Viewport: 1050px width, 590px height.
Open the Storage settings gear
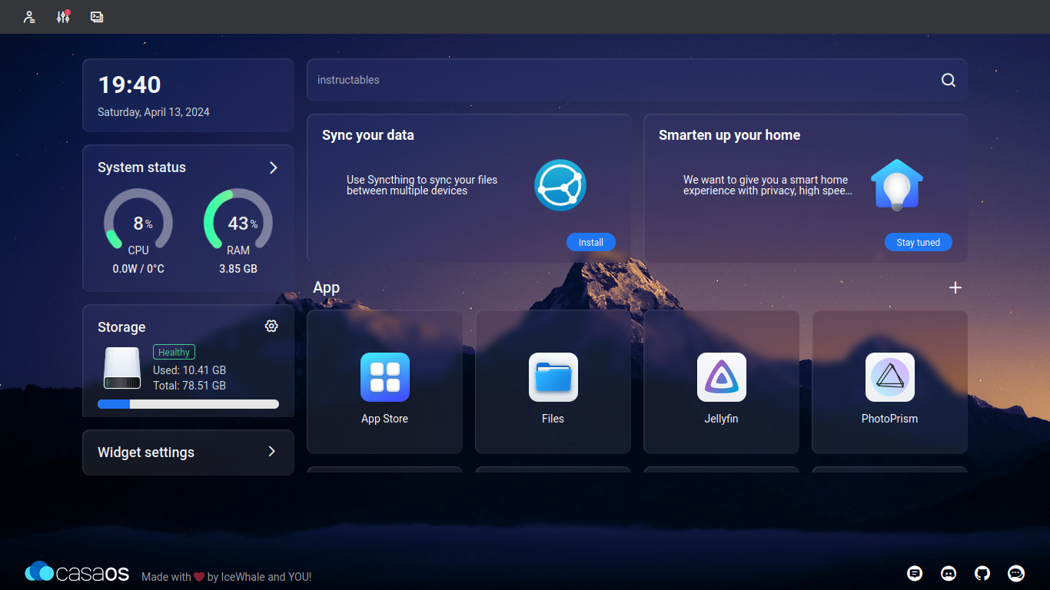[x=271, y=326]
